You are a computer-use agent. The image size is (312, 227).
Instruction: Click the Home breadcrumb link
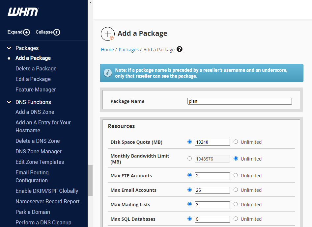click(107, 50)
